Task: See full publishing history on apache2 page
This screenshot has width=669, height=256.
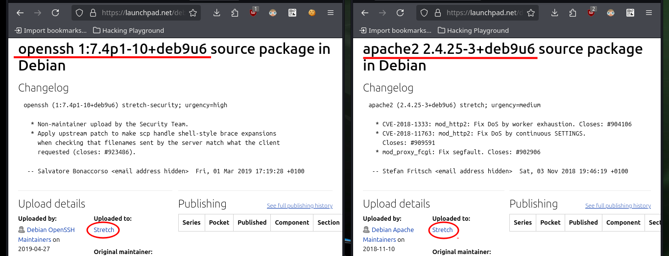Action: pyautogui.click(x=618, y=206)
